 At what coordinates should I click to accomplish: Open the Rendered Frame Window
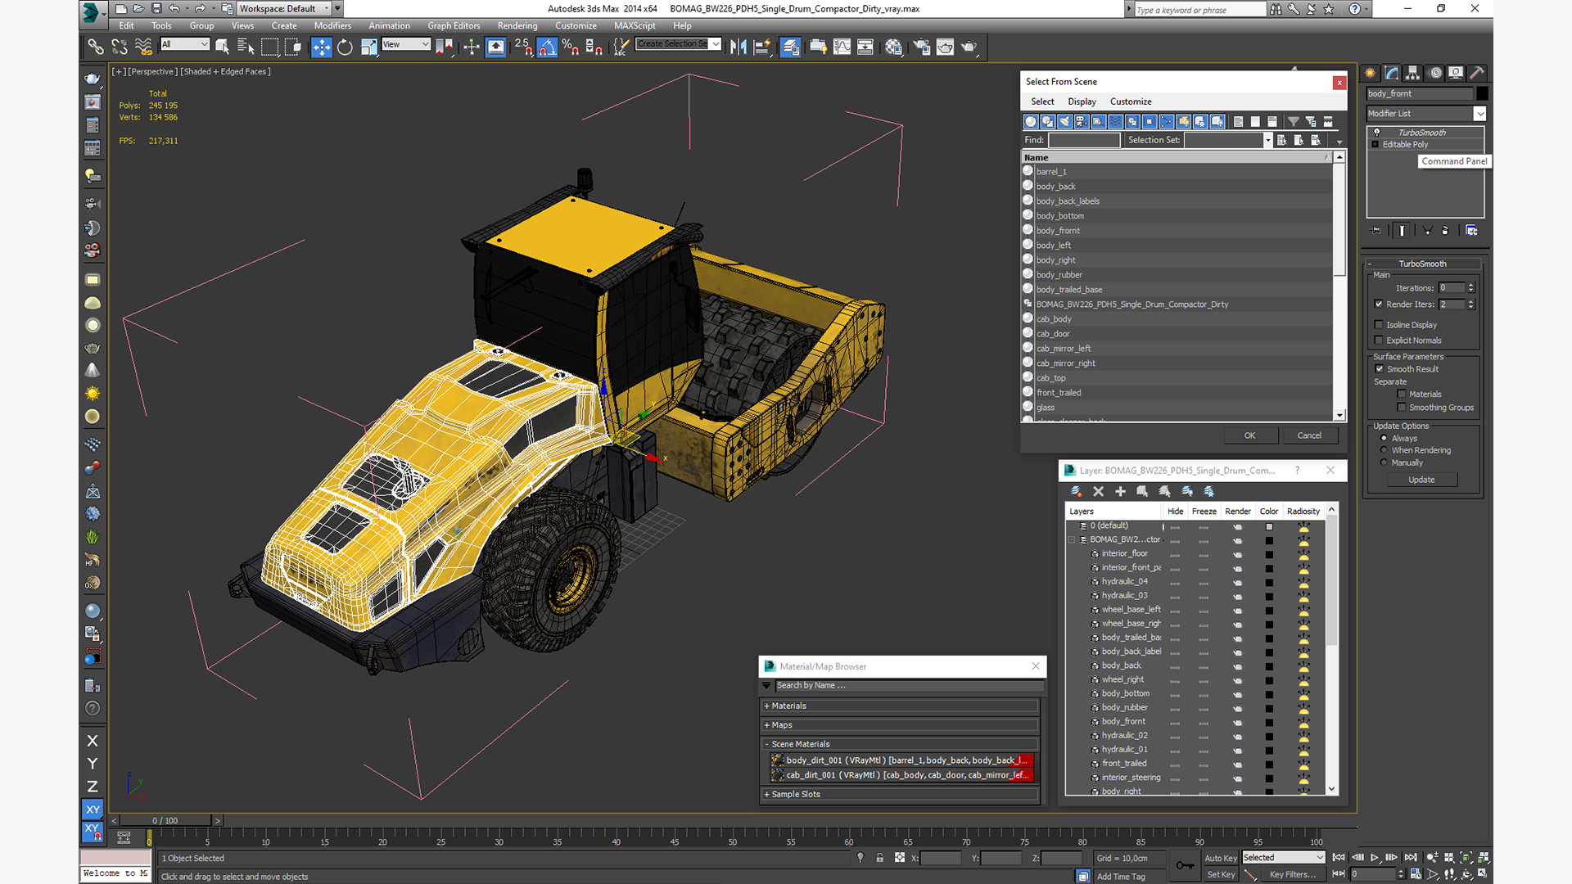pos(945,47)
